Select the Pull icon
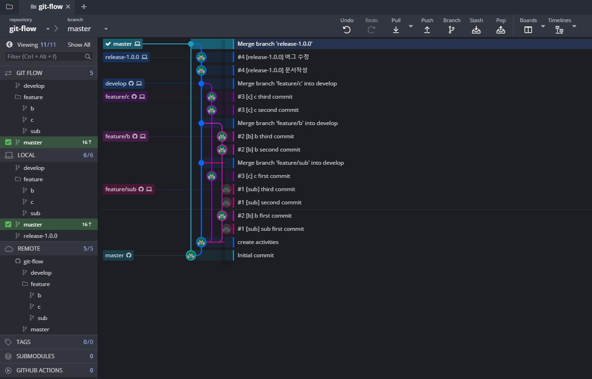Viewport: 592px width, 379px height. [x=396, y=29]
